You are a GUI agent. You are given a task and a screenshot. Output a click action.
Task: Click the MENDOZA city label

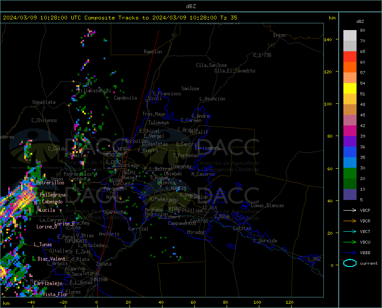113,155
